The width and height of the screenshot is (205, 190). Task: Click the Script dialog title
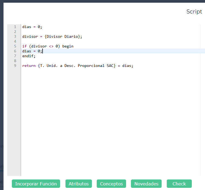194,12
